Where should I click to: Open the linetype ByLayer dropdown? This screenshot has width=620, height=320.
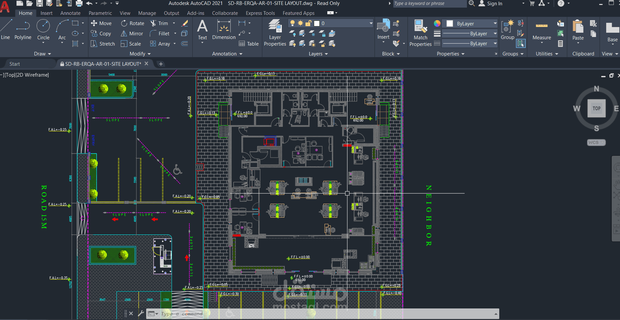coord(495,43)
